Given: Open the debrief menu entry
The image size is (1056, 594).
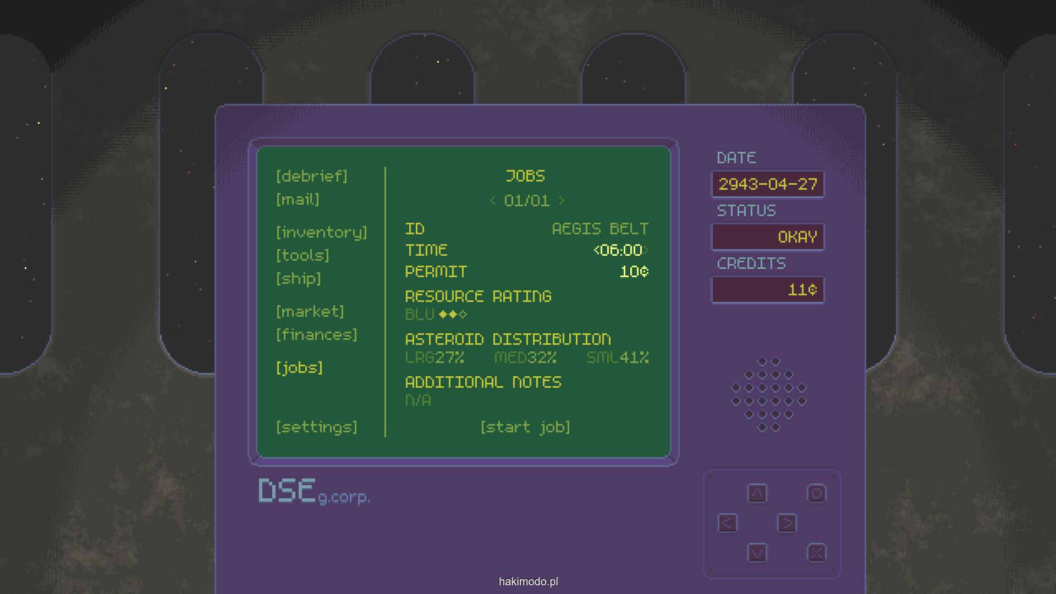Looking at the screenshot, I should pyautogui.click(x=312, y=176).
